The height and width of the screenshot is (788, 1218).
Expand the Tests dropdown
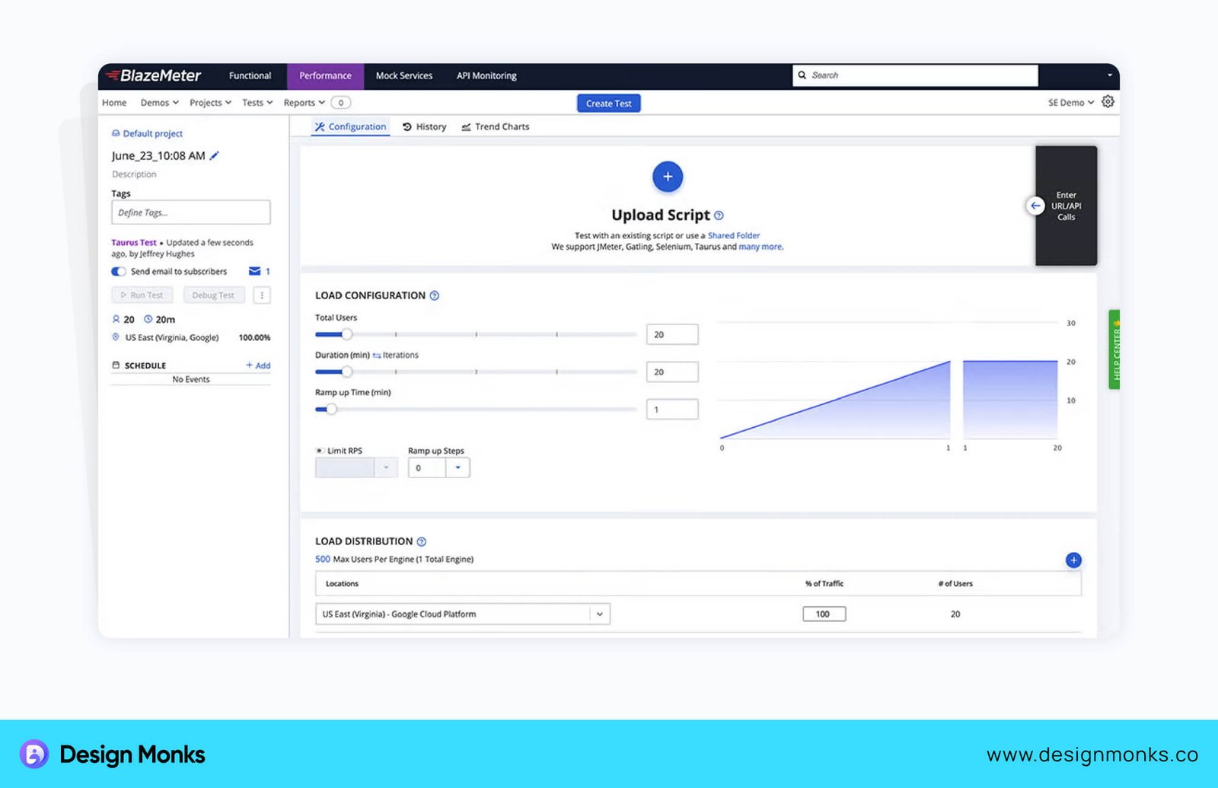point(257,103)
